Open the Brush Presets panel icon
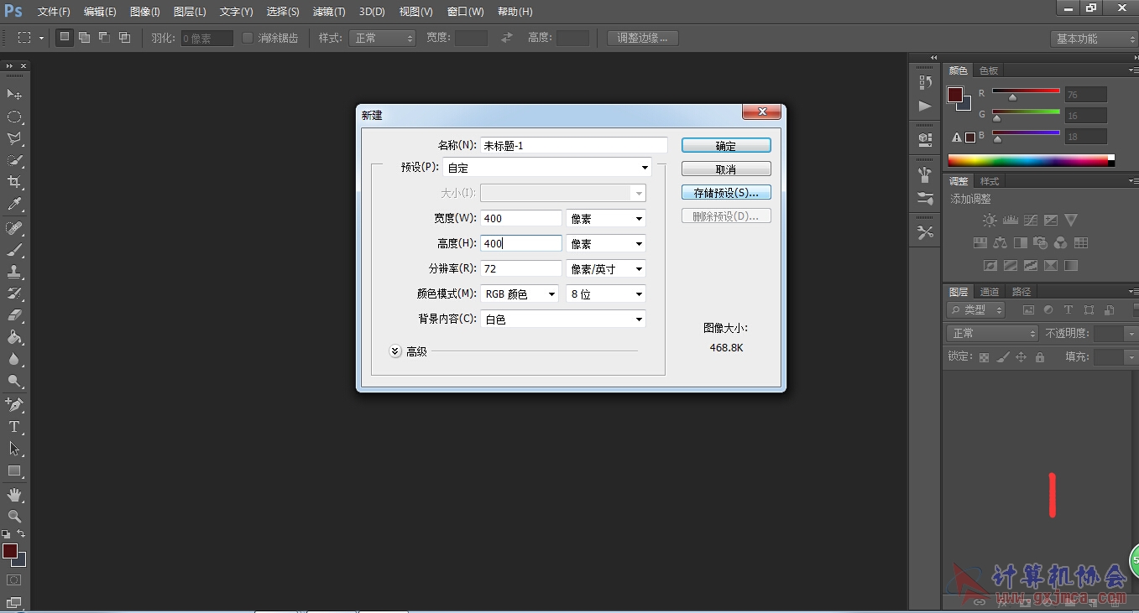The width and height of the screenshot is (1139, 613). click(x=925, y=199)
